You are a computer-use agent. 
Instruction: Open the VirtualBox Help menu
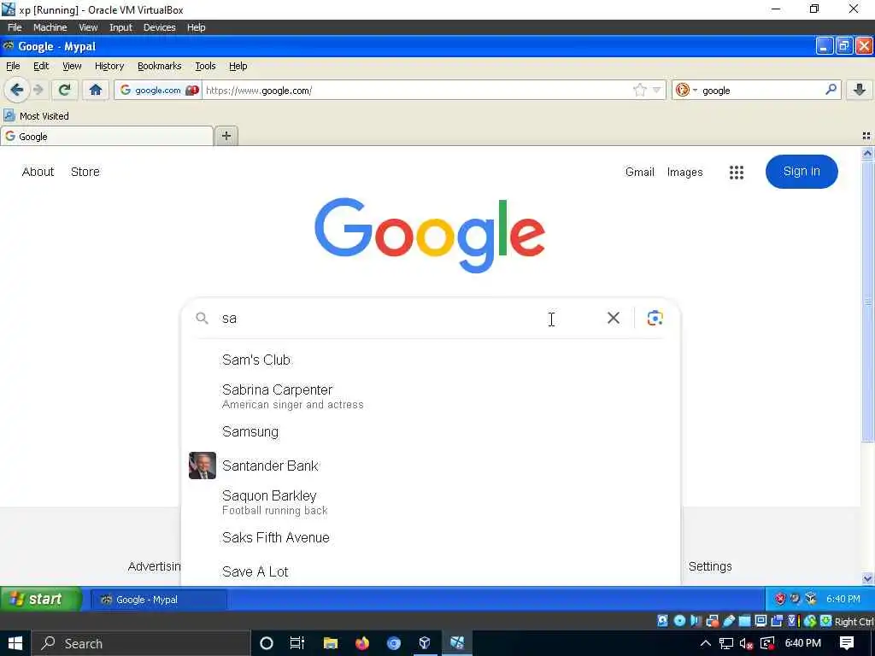[196, 27]
